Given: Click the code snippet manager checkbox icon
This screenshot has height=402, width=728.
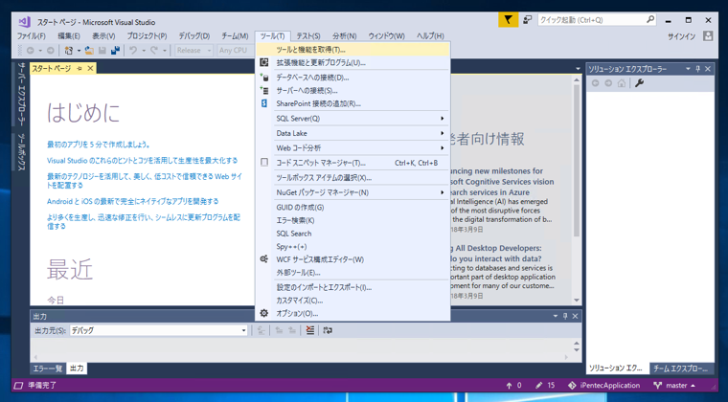Looking at the screenshot, I should pyautogui.click(x=264, y=163).
